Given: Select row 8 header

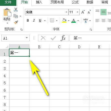Looking at the screenshot, I should point(4,103).
